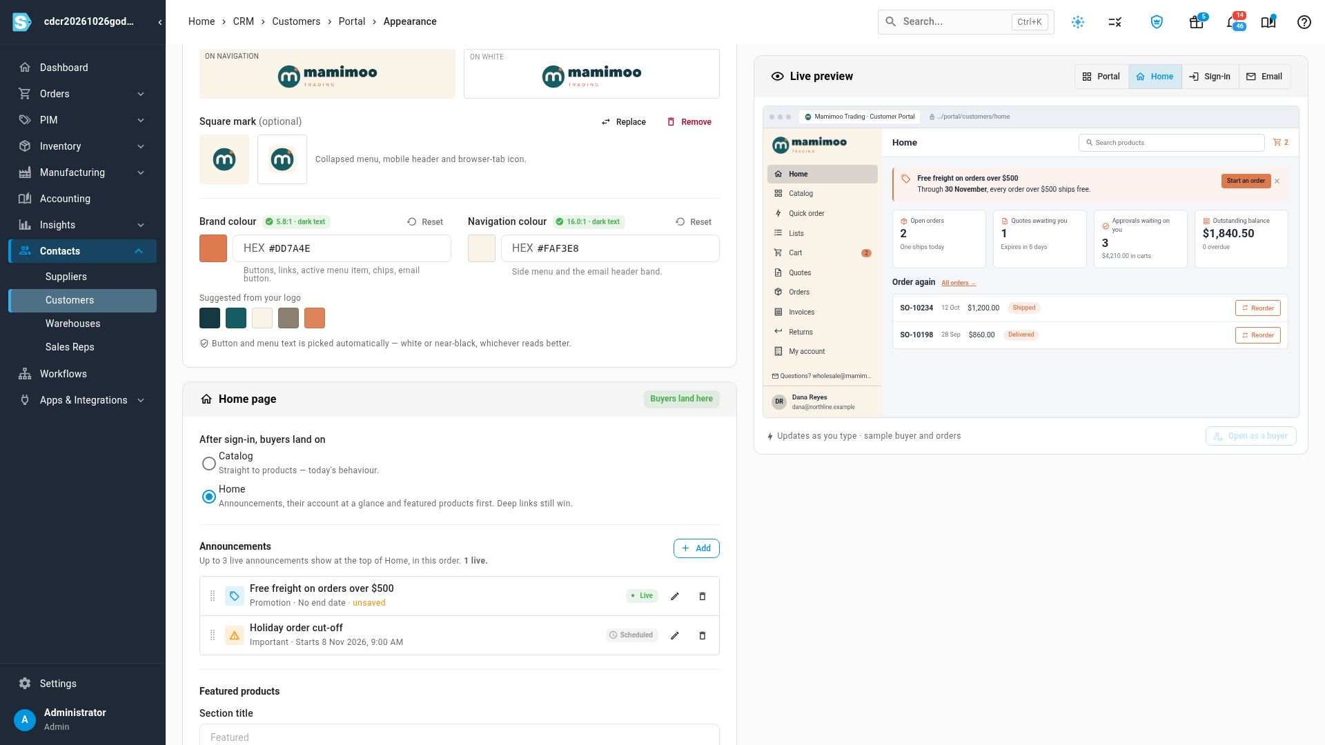Click Add announcement button
Image resolution: width=1325 pixels, height=745 pixels.
point(696,548)
